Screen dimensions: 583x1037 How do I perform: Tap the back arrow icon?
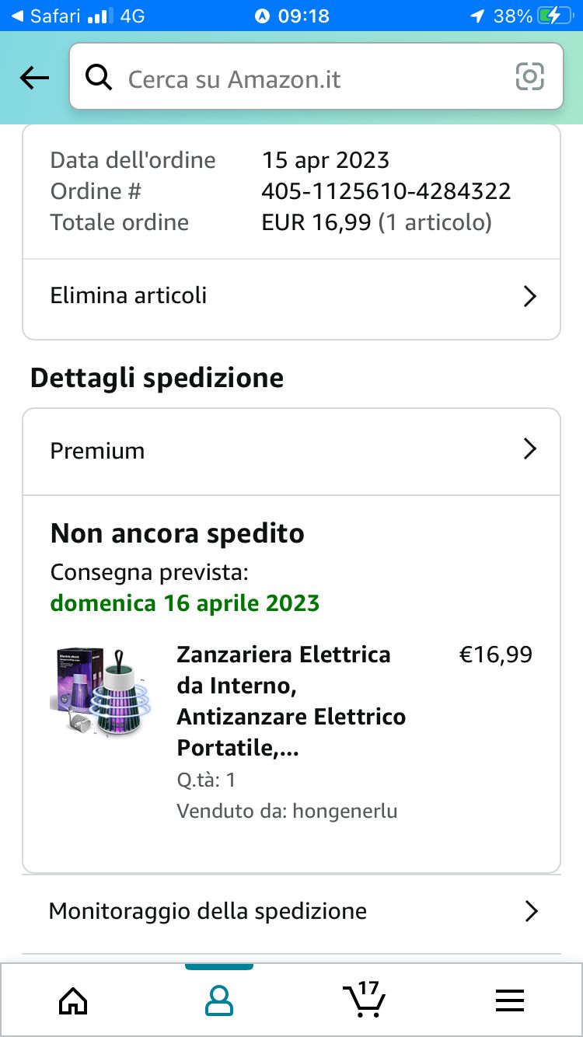[34, 78]
